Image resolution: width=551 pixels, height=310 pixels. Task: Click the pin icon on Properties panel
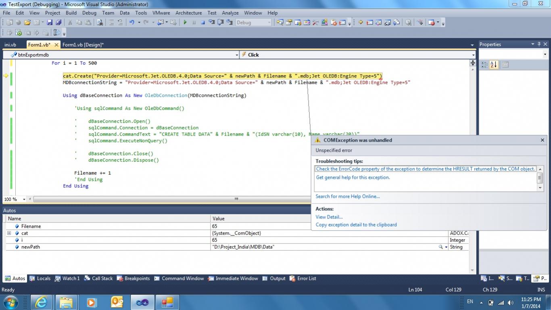(538, 44)
